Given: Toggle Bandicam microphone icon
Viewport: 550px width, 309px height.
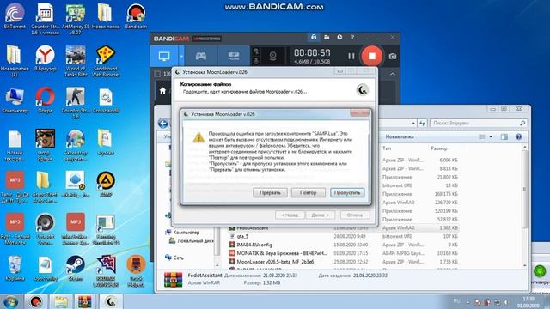Looking at the screenshot, I should coord(256,61).
